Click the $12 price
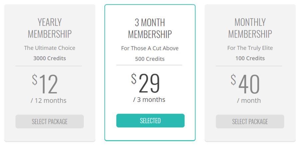The image size is (300, 146). coord(45,84)
